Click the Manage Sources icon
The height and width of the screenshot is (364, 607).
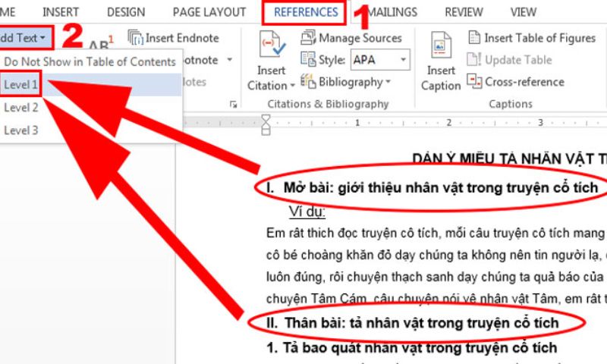click(308, 37)
